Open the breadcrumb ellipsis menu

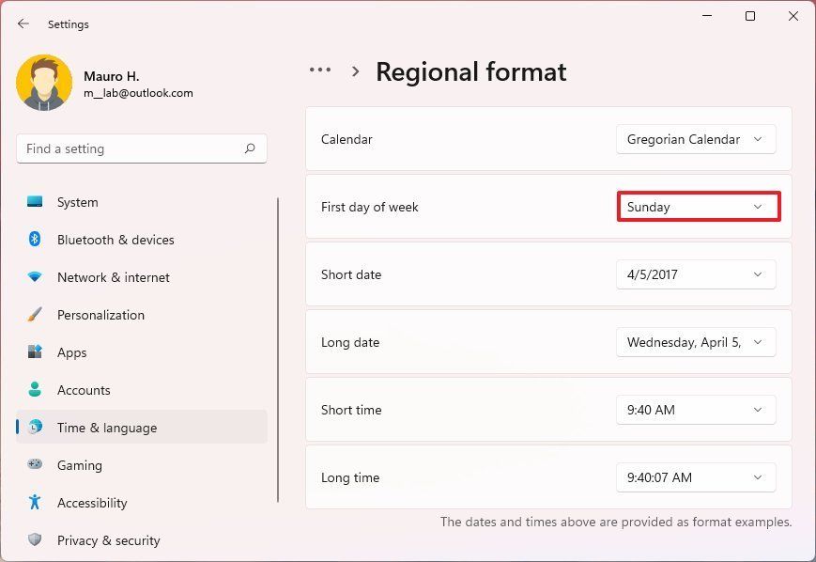(x=320, y=70)
